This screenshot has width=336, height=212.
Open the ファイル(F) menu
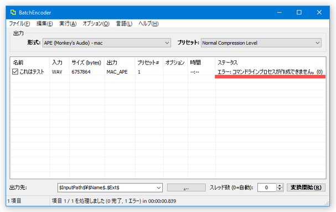pos(19,24)
